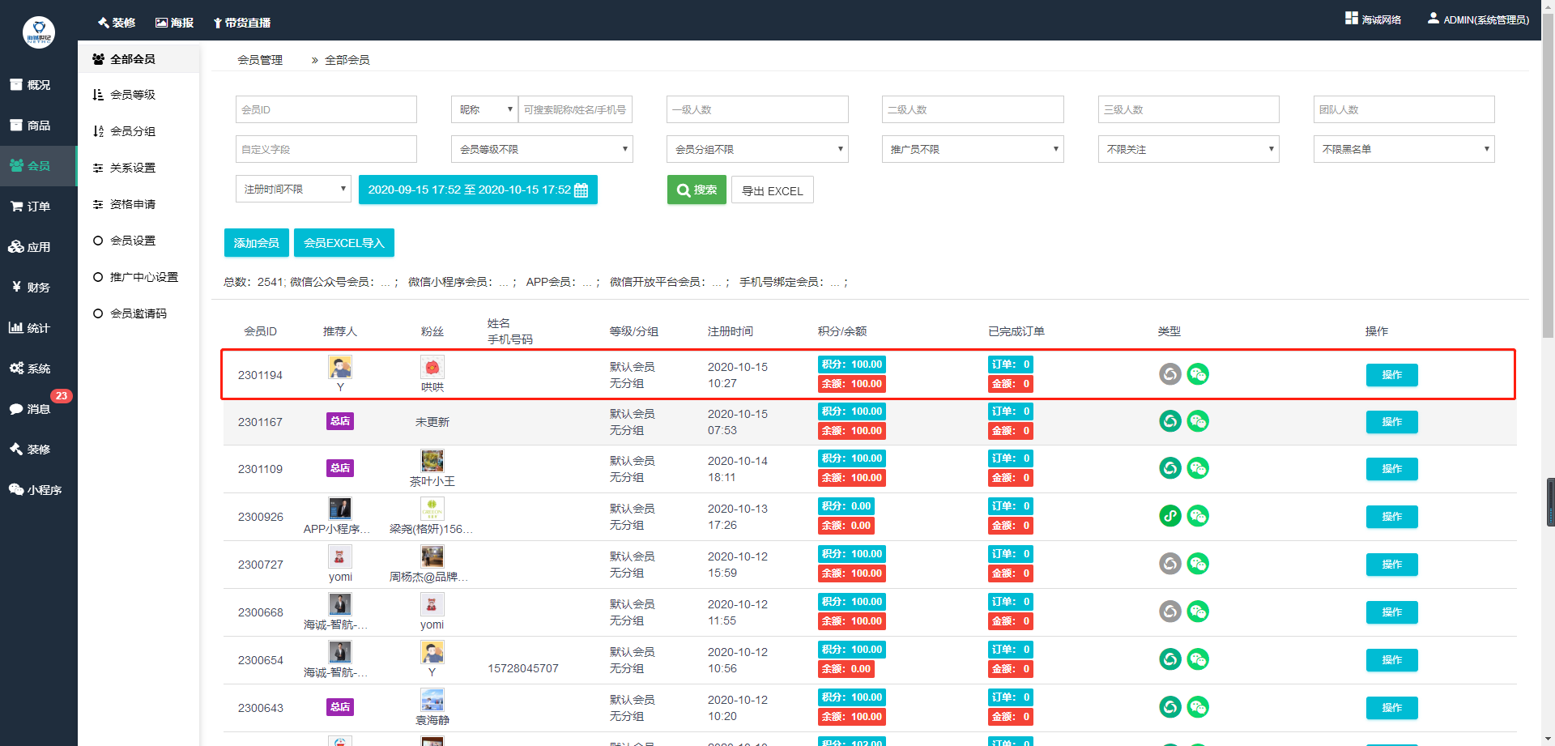Click the green mini-program icon for member 2301167

pyautogui.click(x=1169, y=421)
